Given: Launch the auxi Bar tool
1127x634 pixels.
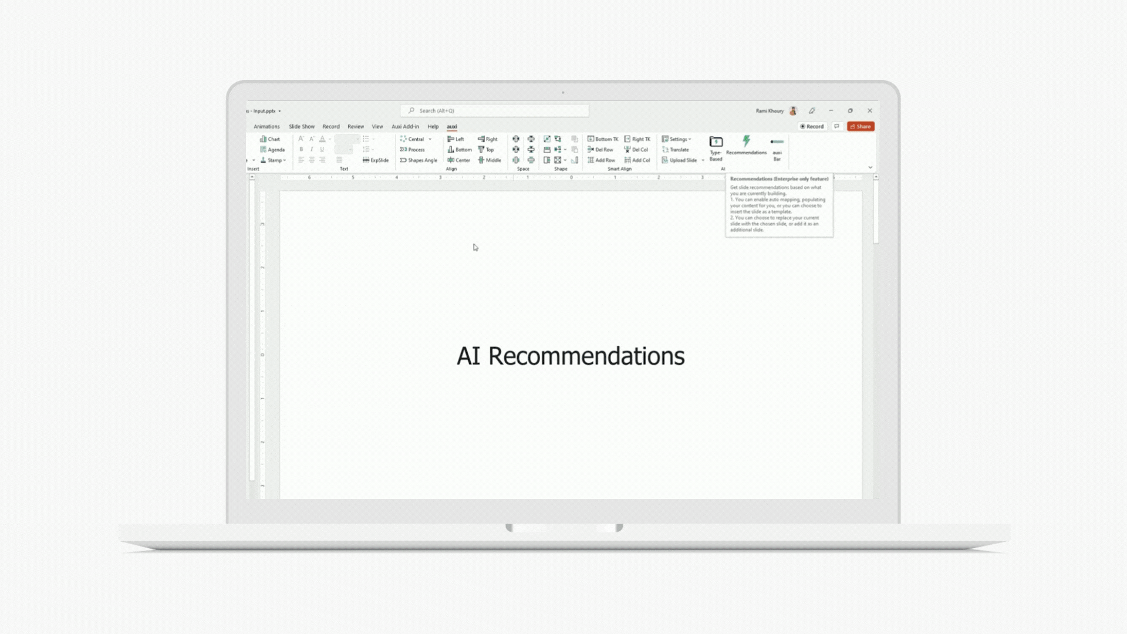Looking at the screenshot, I should [x=777, y=142].
